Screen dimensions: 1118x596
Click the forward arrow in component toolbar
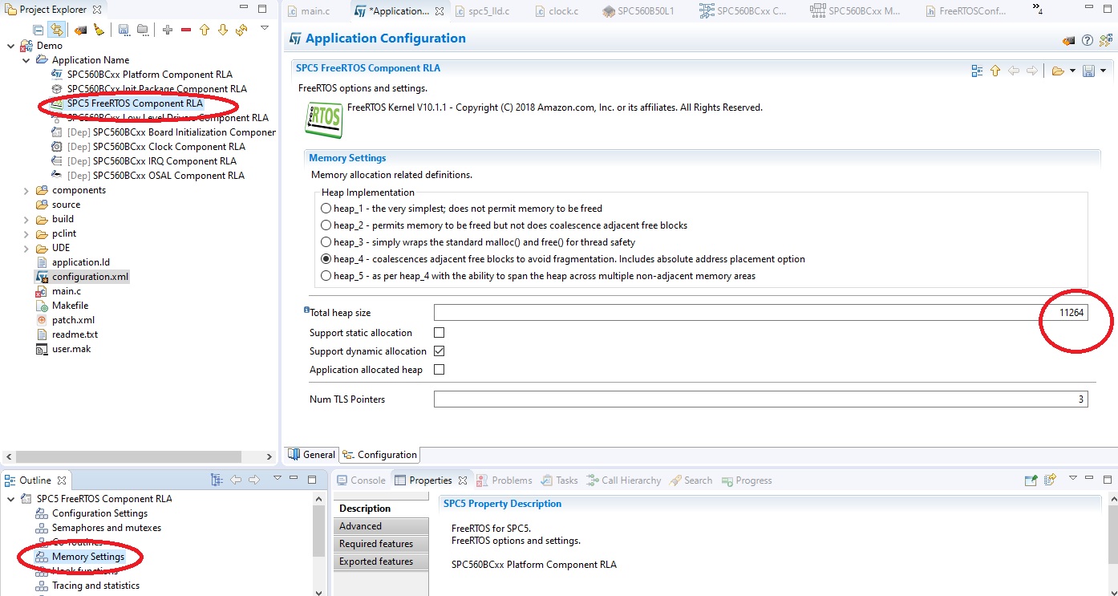click(1032, 71)
